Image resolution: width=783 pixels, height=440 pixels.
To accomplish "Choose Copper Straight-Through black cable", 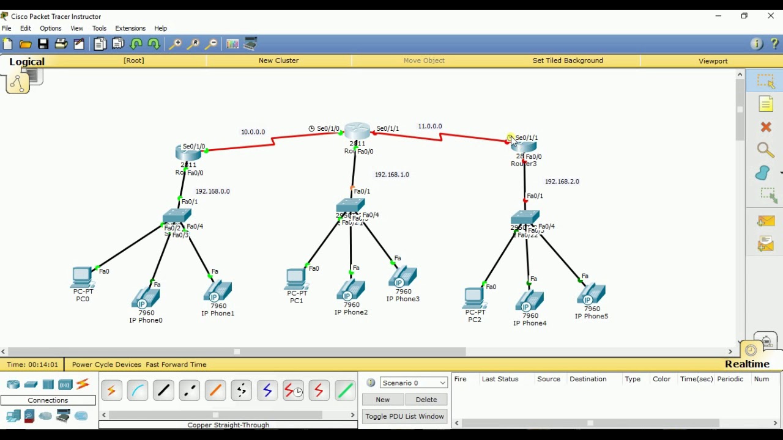I will tap(163, 391).
